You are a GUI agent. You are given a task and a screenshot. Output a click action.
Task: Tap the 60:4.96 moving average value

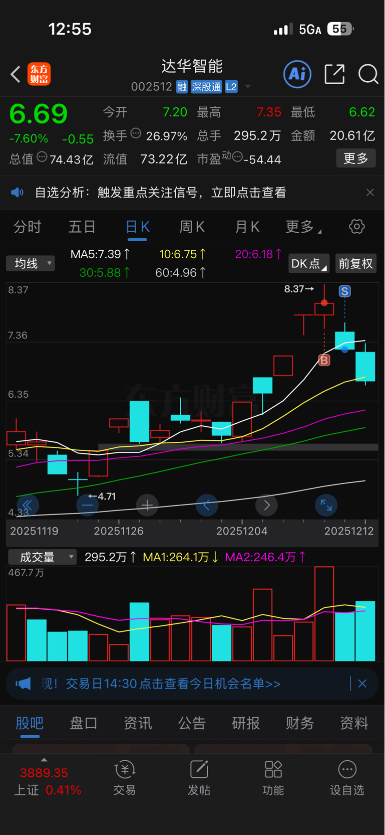(x=181, y=273)
